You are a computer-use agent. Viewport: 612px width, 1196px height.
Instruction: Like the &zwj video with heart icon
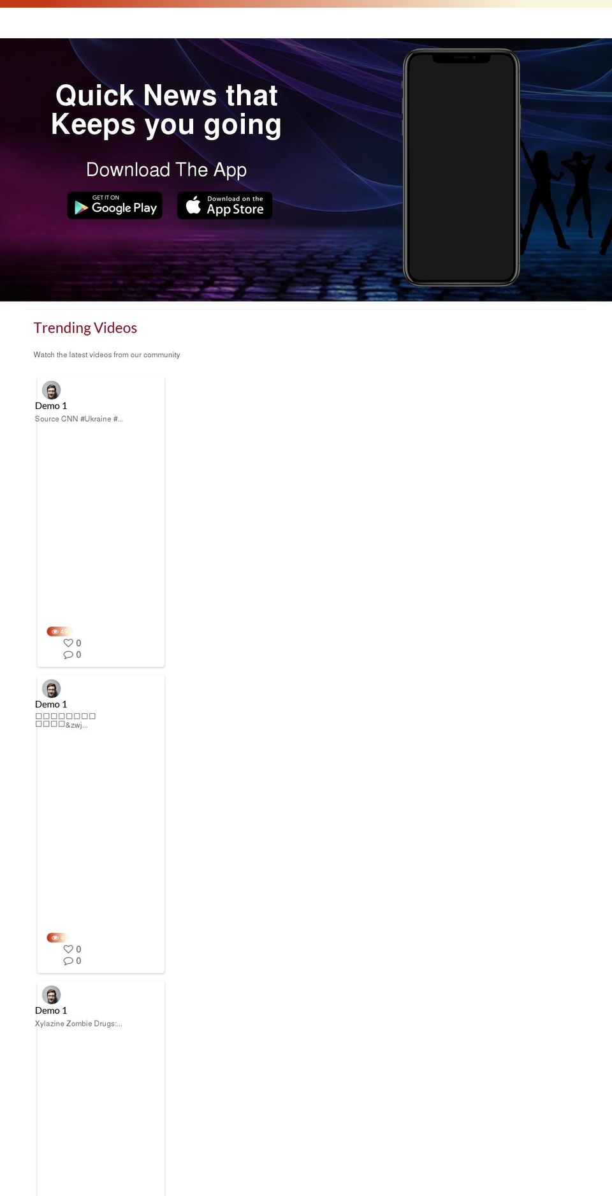click(x=68, y=949)
